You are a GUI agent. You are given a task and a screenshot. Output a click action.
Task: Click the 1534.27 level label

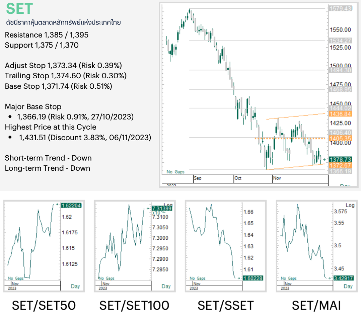(340, 41)
